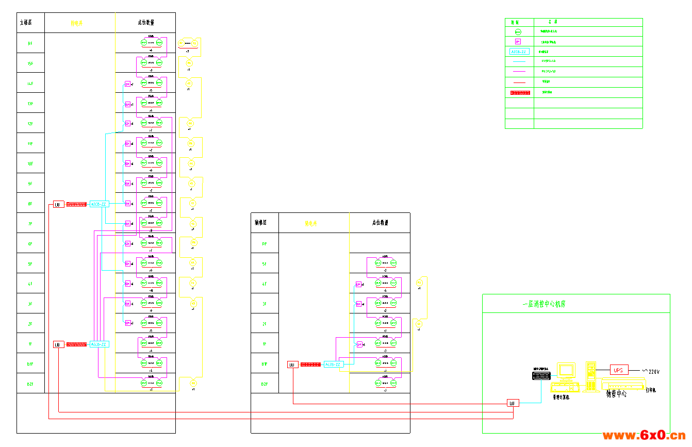692x447 pixels.
Task: Select the ACCB-ZZ box on main 1F
Action: [99, 344]
